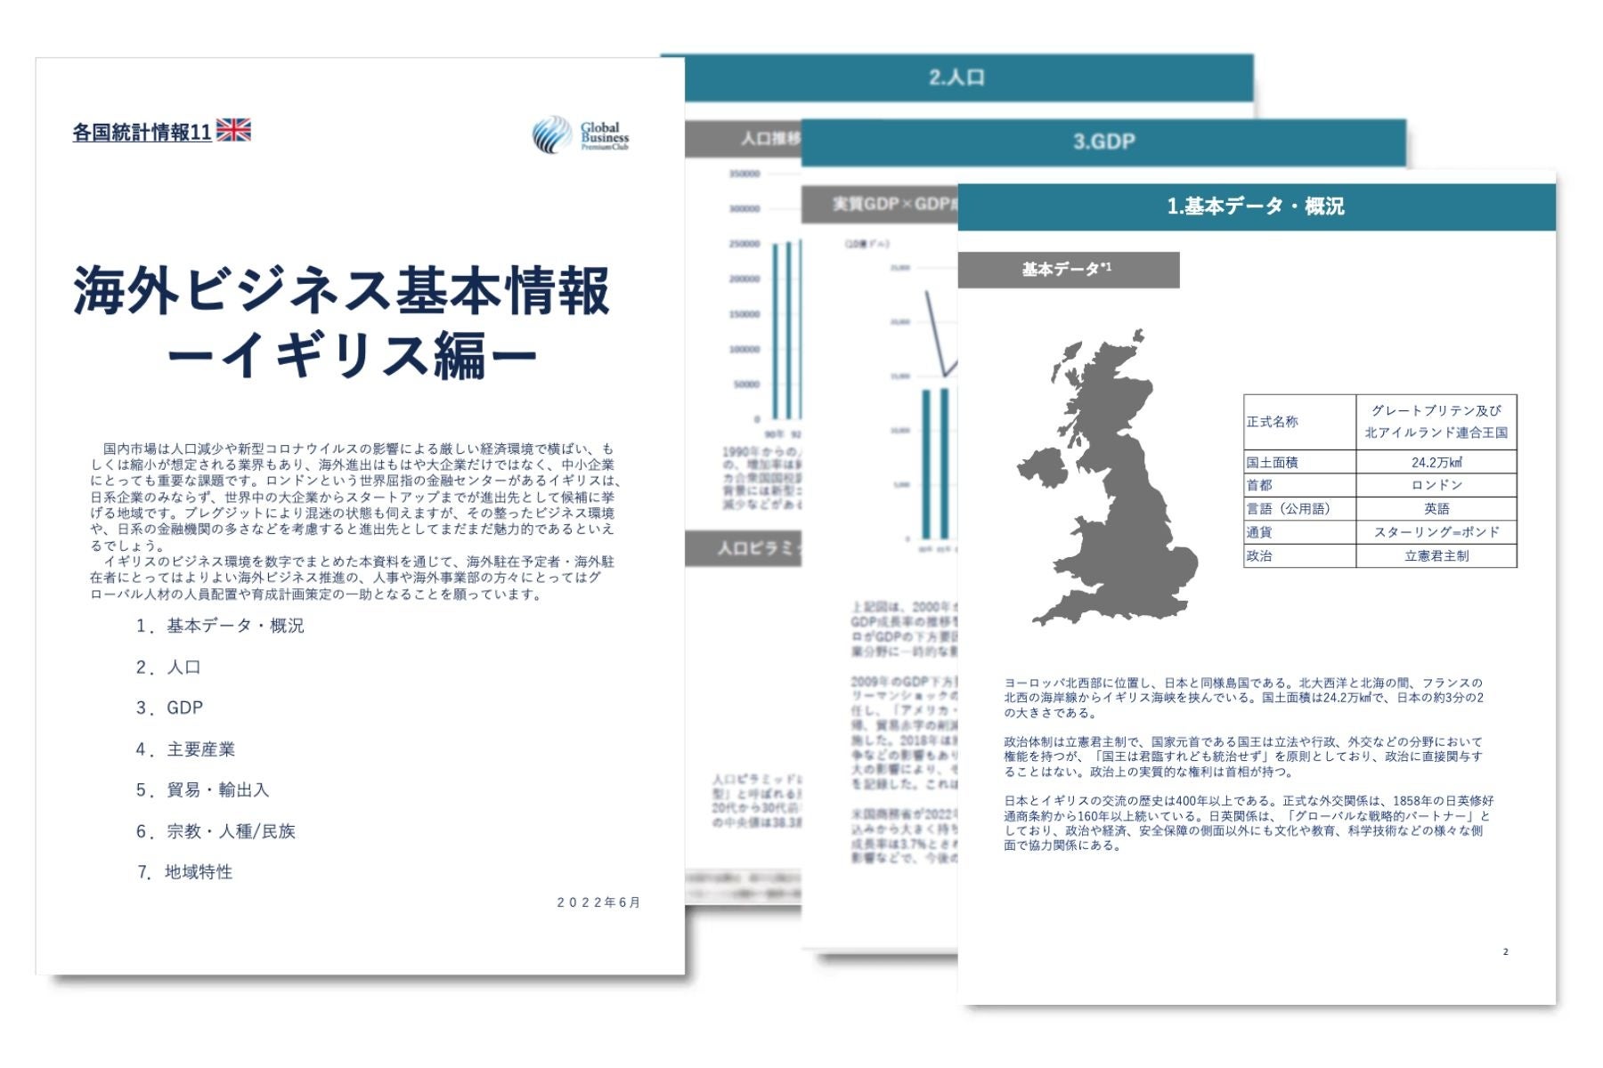Click the 政治 table cell
The image size is (1603, 1068).
point(1299,555)
